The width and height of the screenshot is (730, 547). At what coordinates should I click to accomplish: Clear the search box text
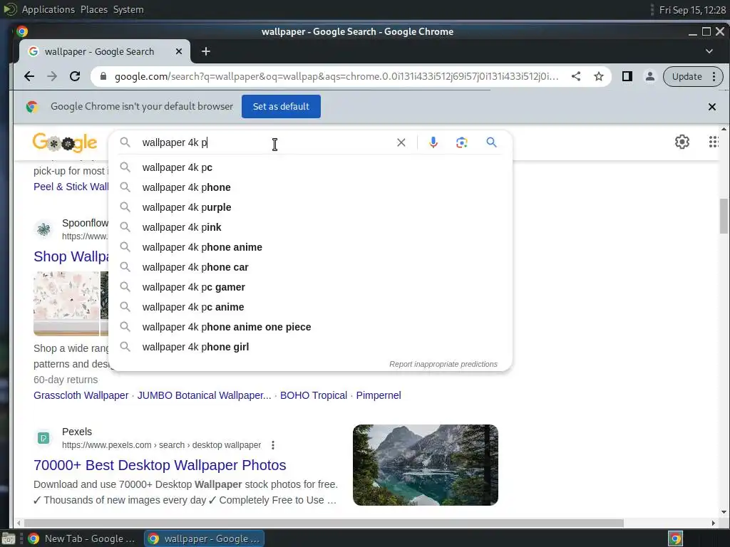401,142
